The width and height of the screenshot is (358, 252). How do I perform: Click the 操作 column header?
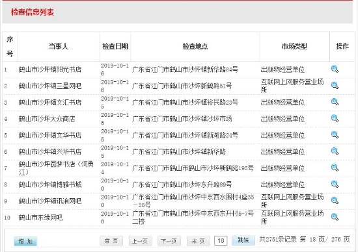pos(342,47)
